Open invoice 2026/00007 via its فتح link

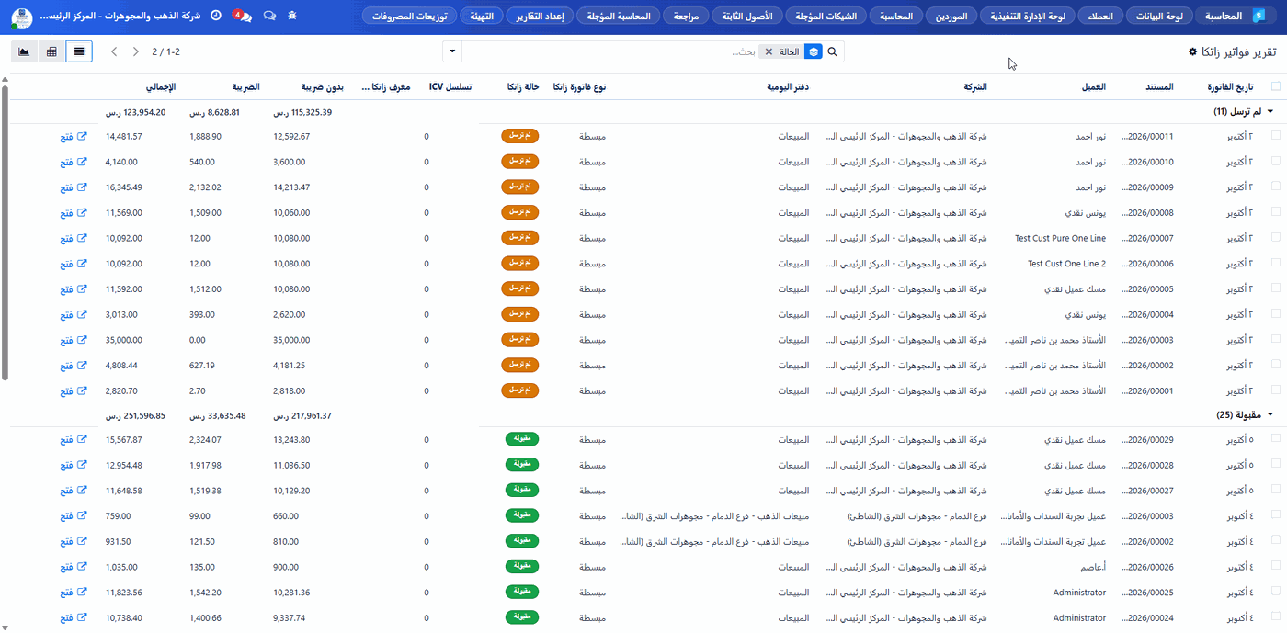(x=74, y=239)
